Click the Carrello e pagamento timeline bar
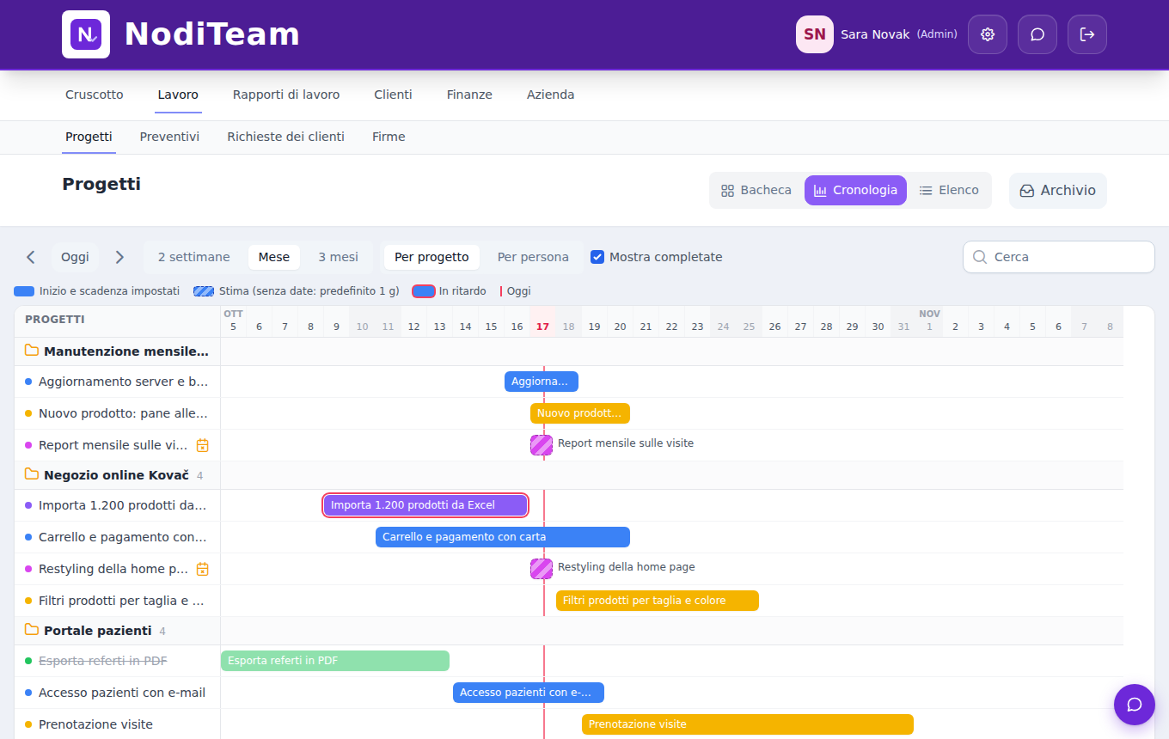 click(503, 537)
